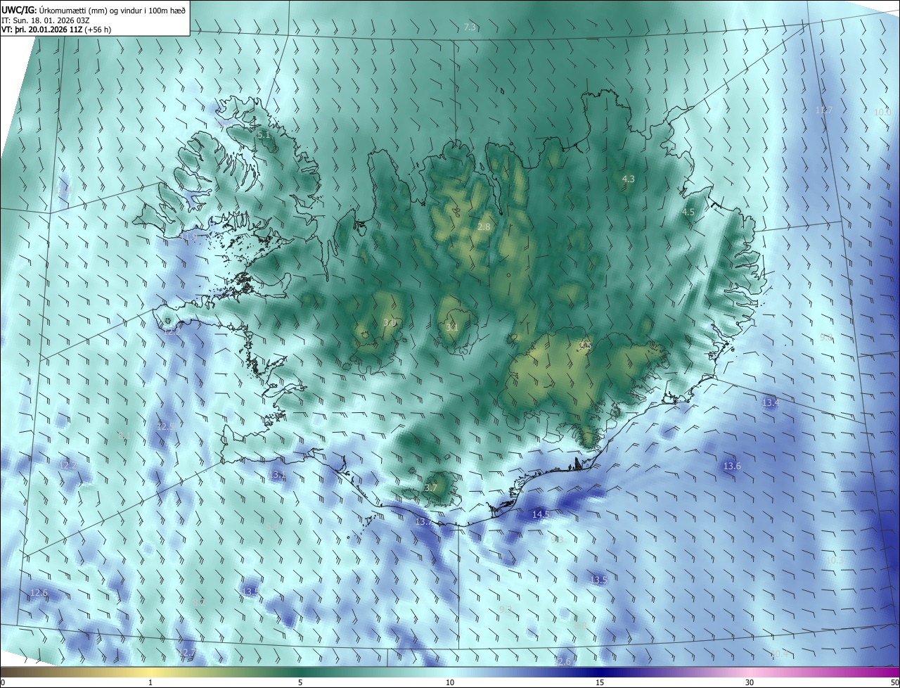Click the 4.3 value label

[629, 179]
